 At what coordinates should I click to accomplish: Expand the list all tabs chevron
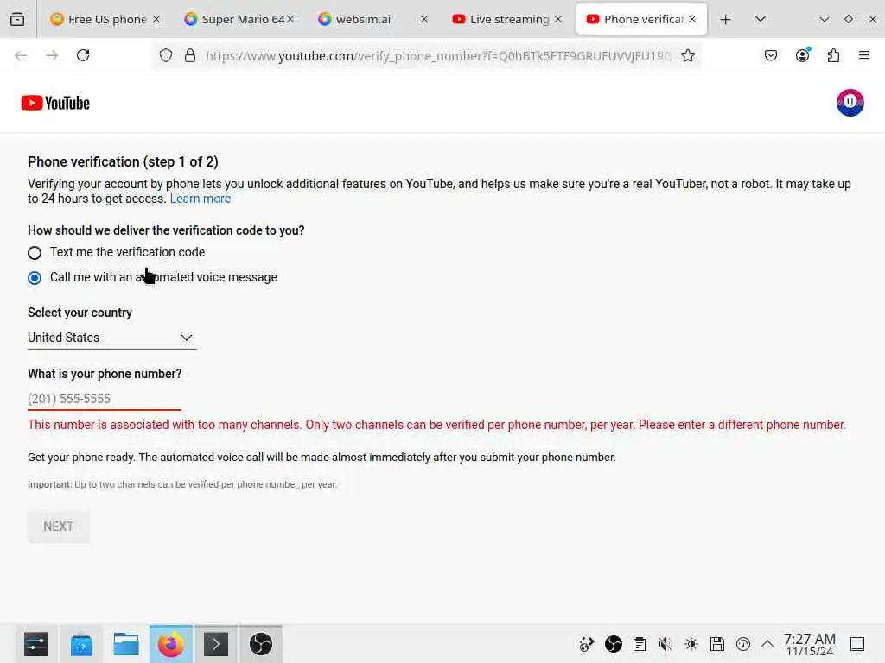pos(761,19)
